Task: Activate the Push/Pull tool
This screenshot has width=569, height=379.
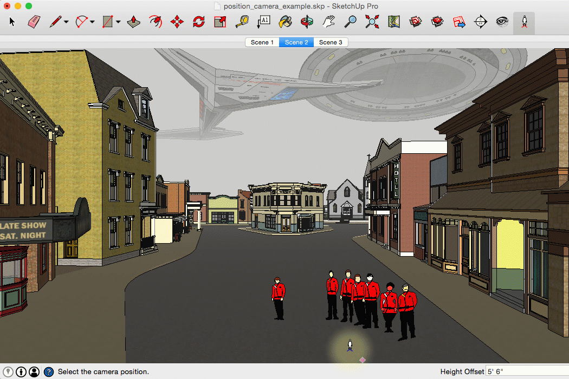Action: (x=133, y=22)
